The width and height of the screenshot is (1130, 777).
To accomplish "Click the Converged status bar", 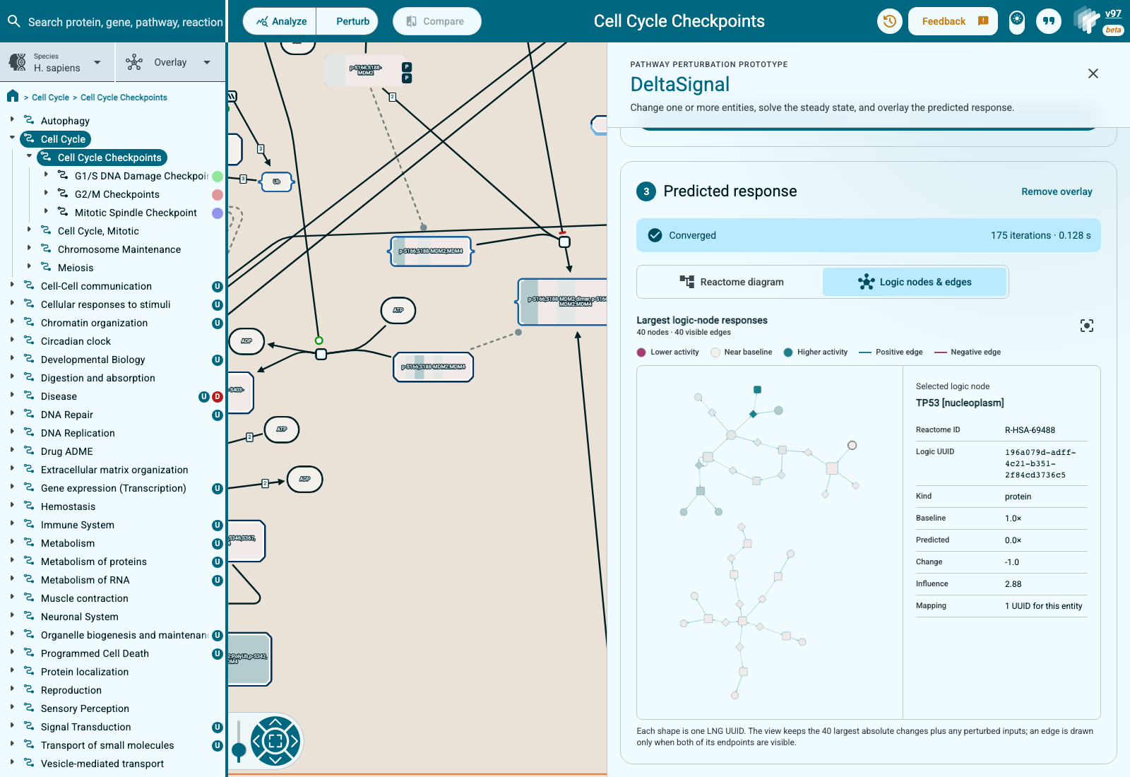I will pos(868,235).
